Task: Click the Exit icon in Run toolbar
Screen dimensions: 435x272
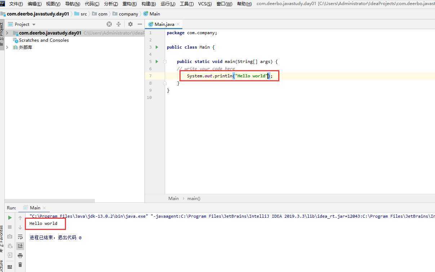Action: click(x=10, y=255)
